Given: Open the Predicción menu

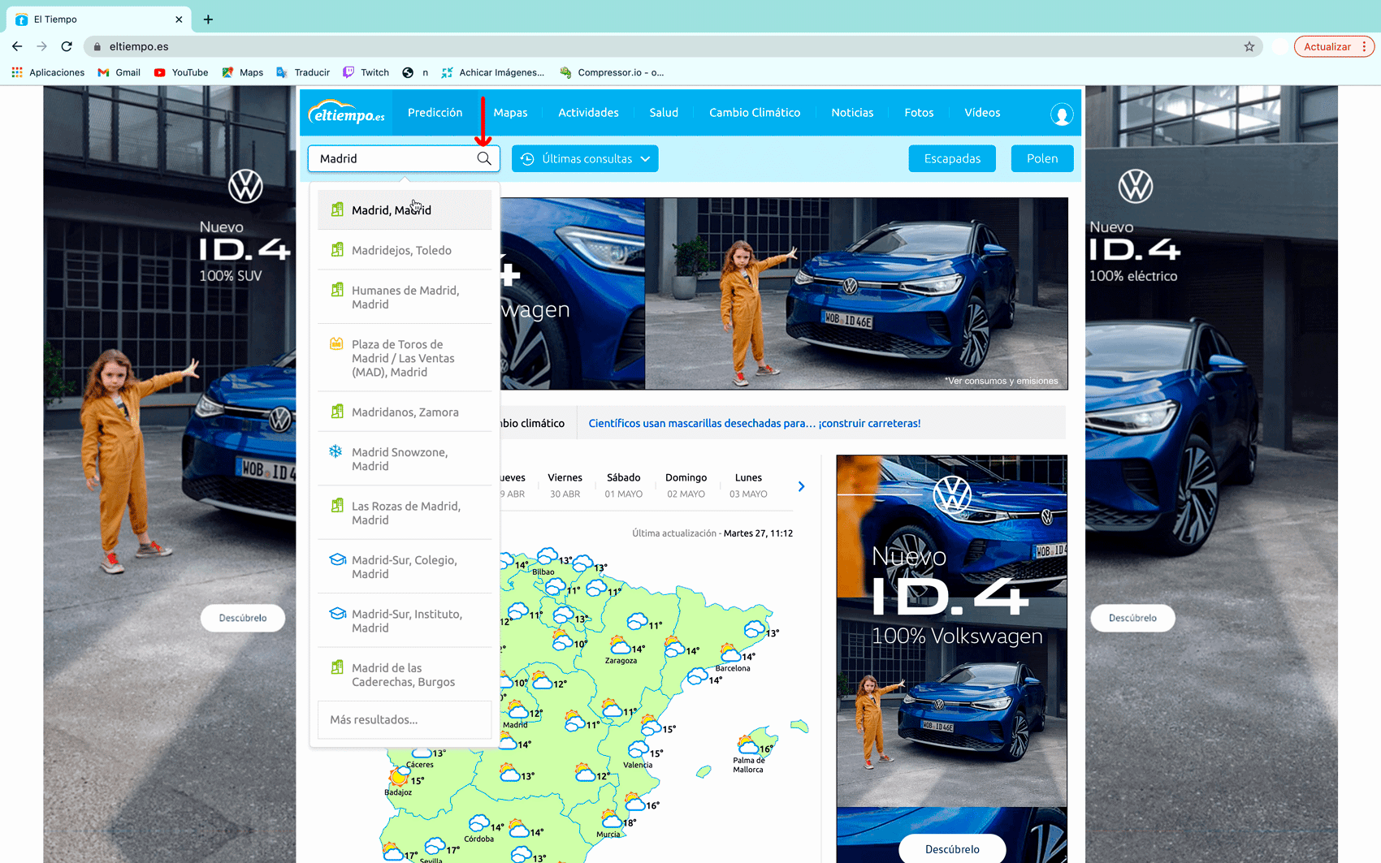Looking at the screenshot, I should pyautogui.click(x=435, y=113).
